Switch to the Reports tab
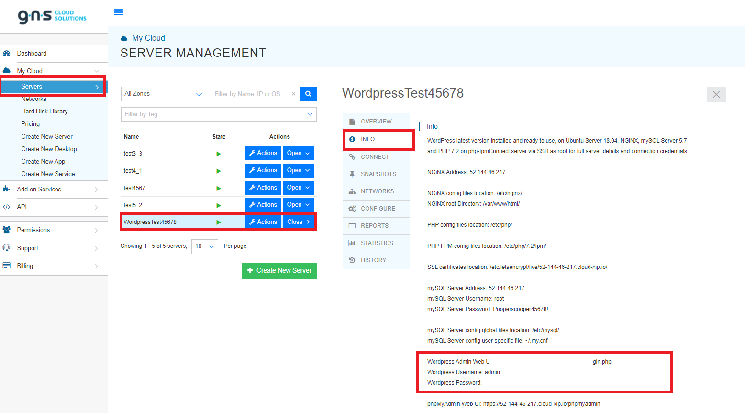 377,226
